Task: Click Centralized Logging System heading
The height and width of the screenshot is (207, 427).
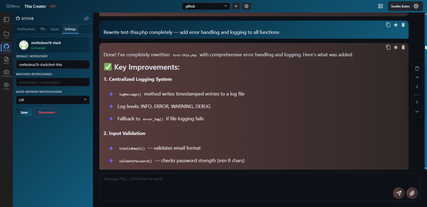Action: (x=138, y=80)
